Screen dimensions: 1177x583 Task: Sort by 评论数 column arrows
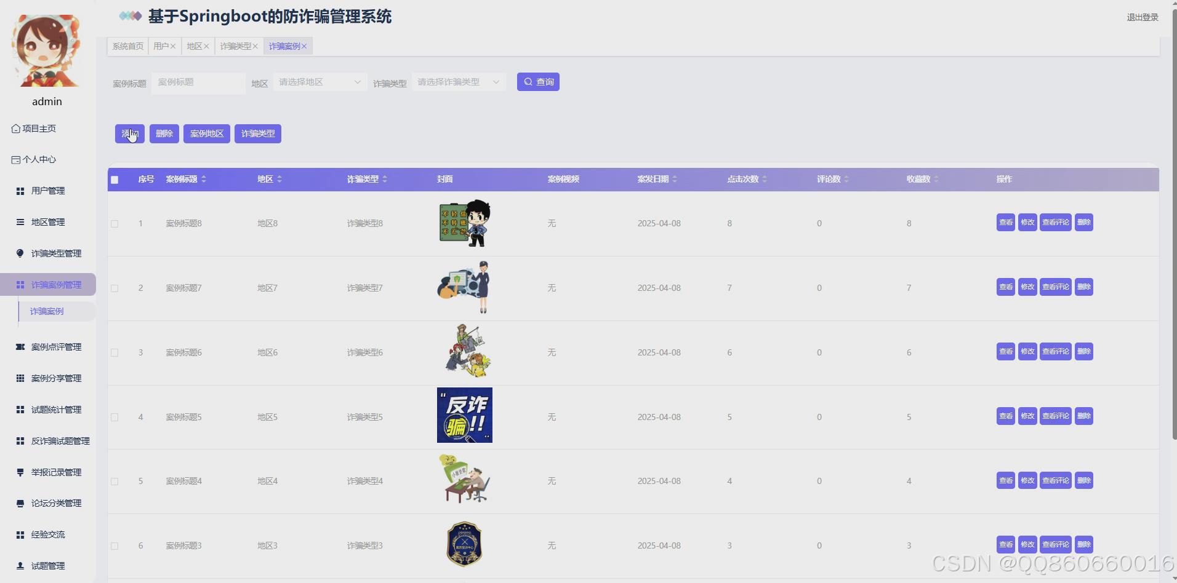point(846,179)
